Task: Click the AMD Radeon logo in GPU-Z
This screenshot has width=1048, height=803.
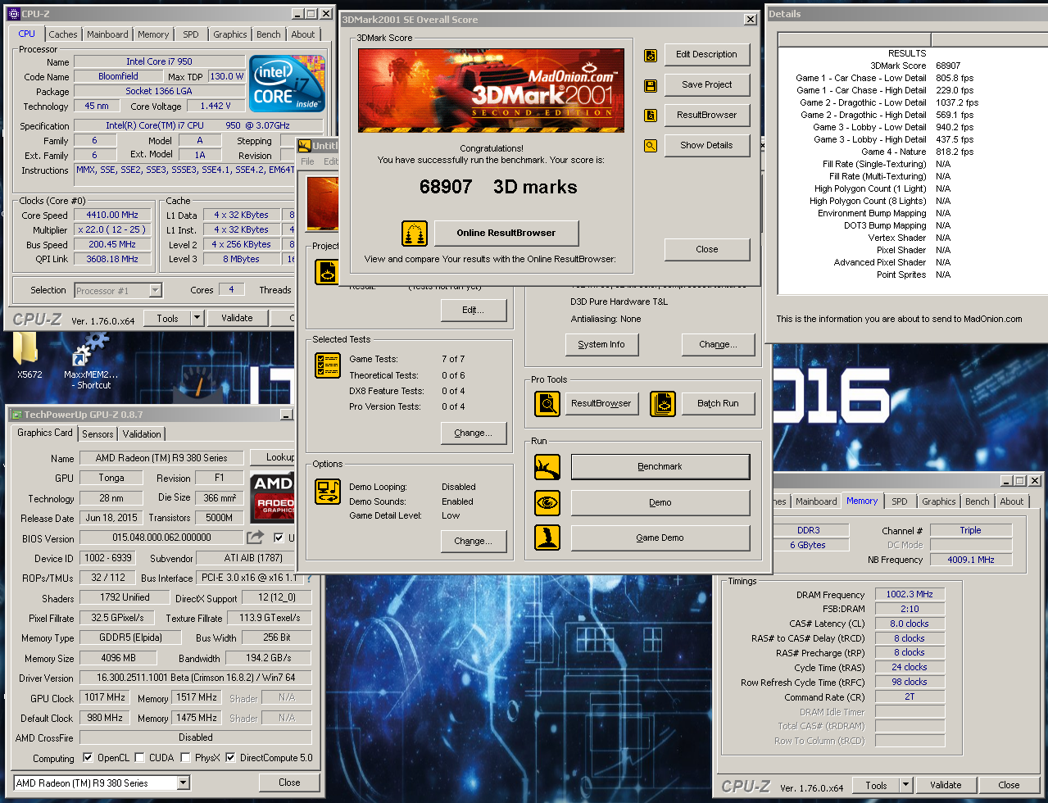Action: pos(272,497)
